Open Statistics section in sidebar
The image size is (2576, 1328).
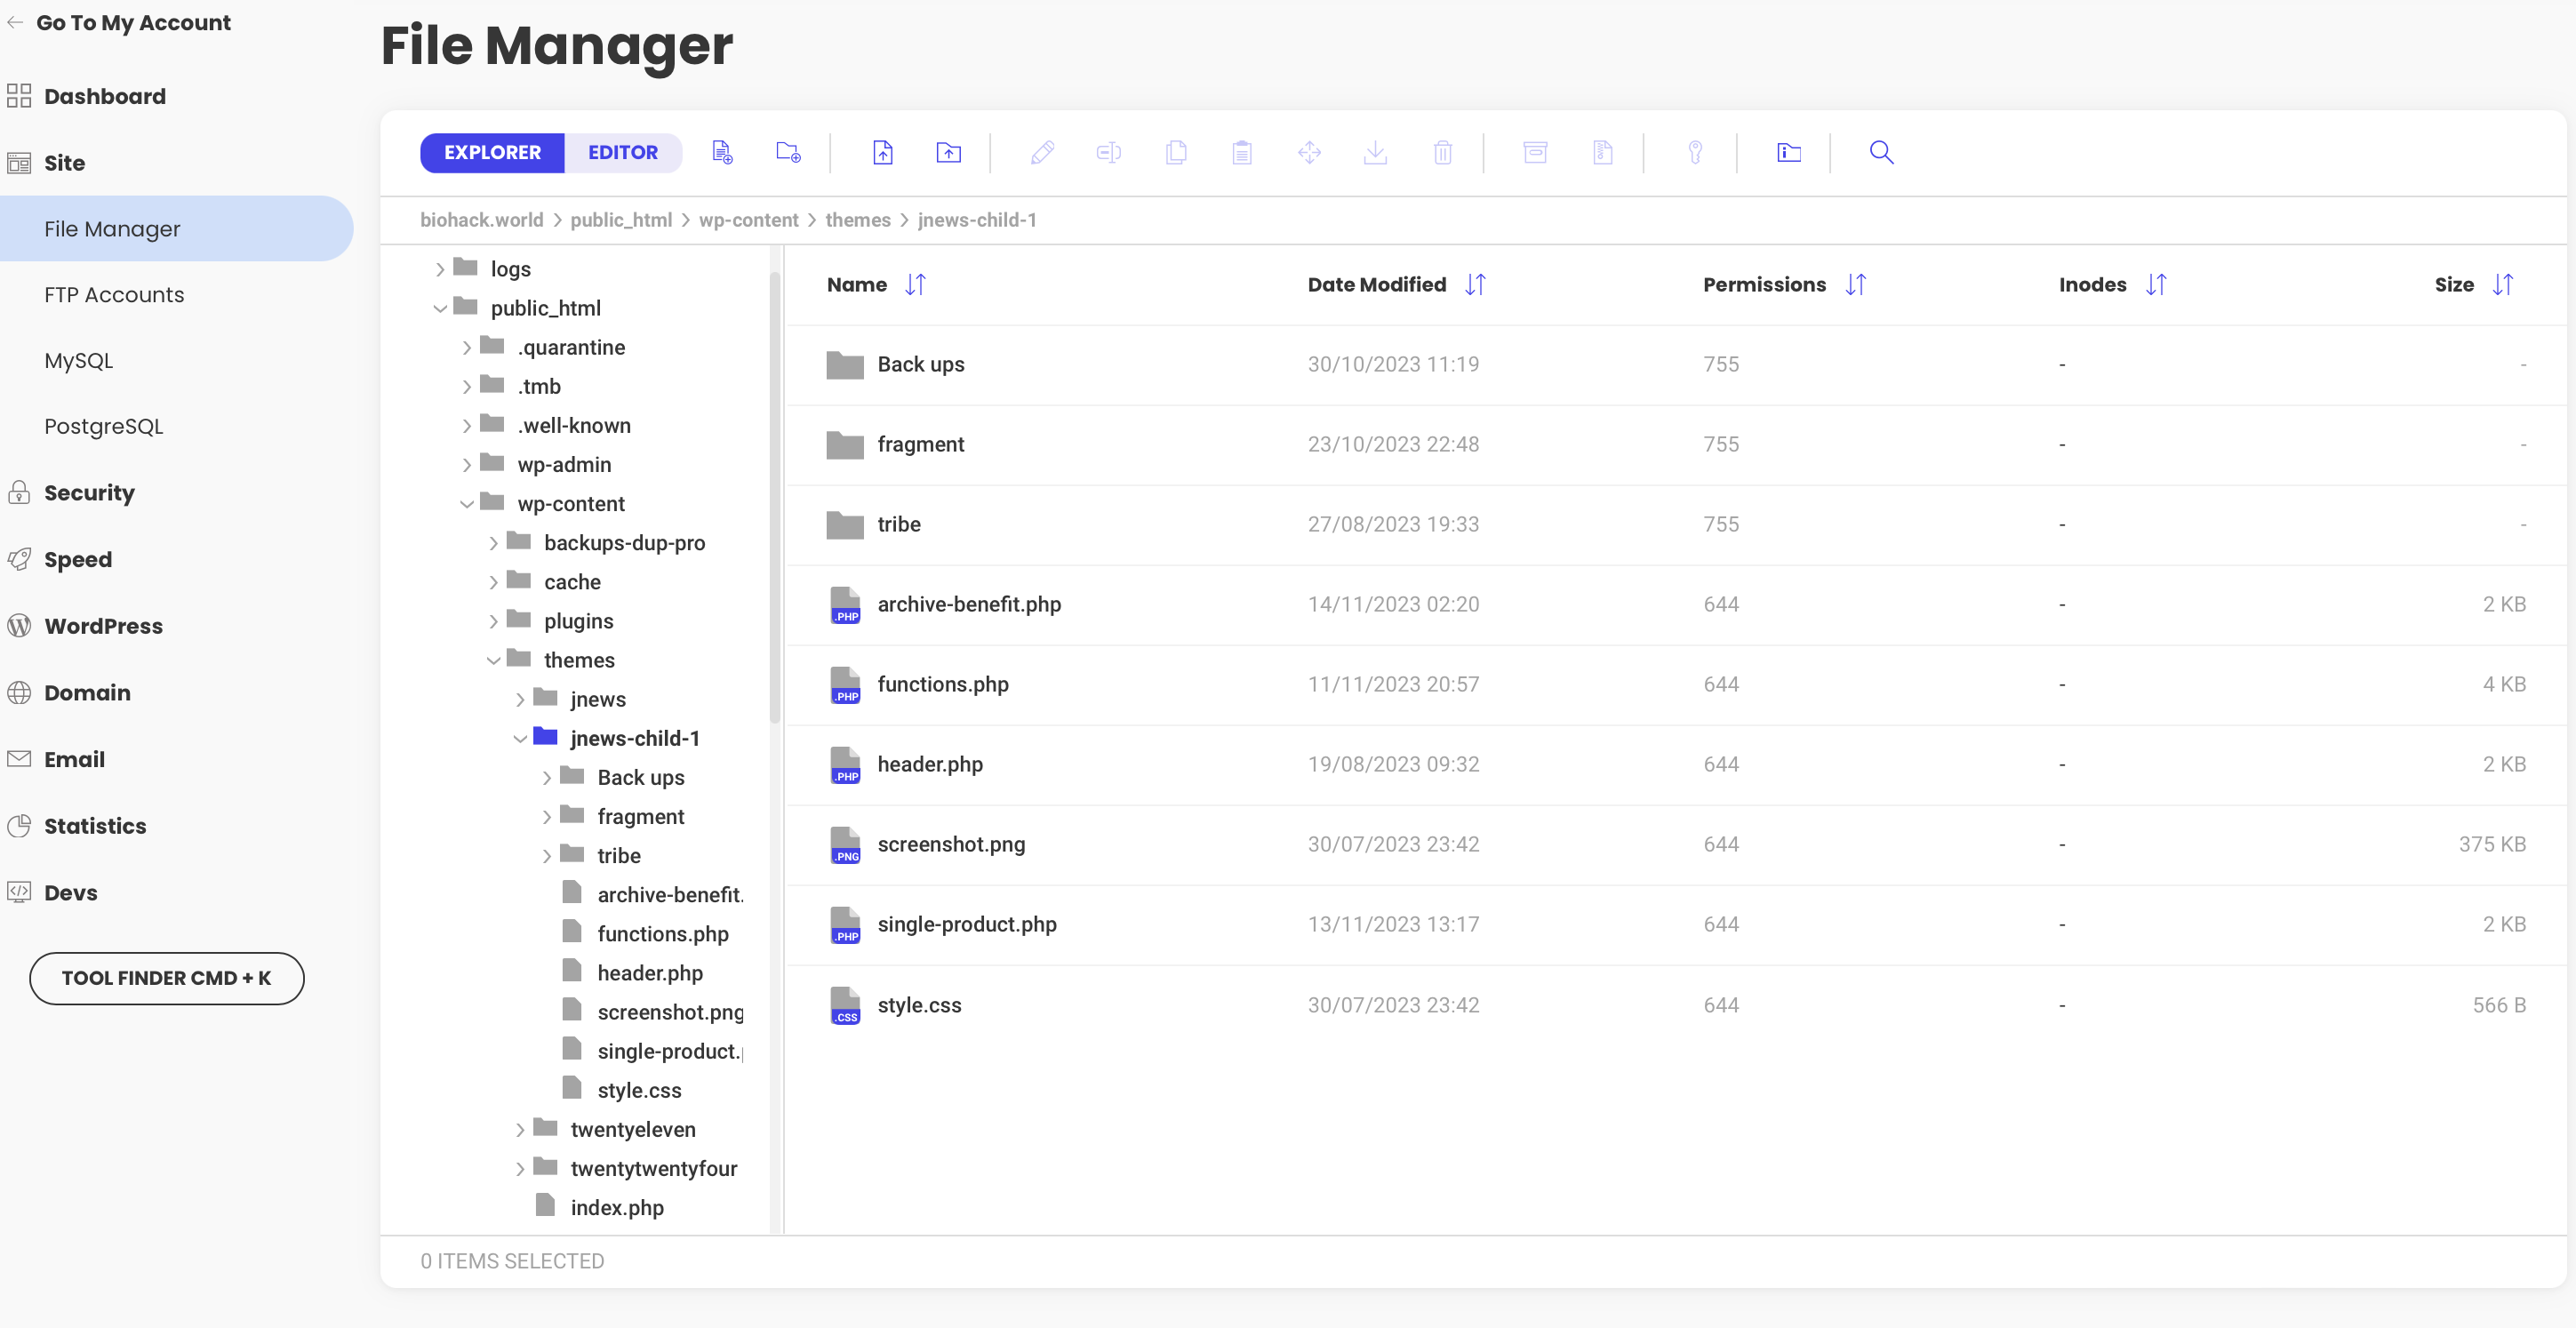[95, 825]
